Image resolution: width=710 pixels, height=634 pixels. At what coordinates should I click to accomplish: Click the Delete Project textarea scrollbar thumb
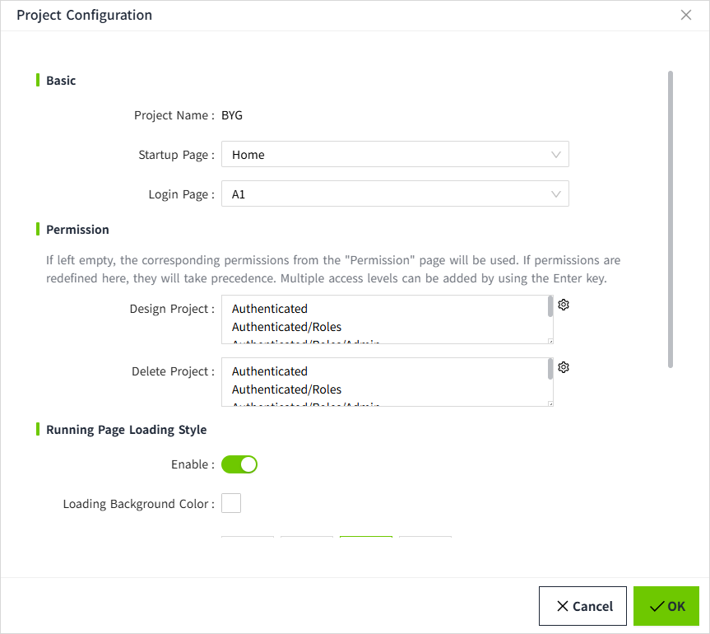[x=550, y=369]
